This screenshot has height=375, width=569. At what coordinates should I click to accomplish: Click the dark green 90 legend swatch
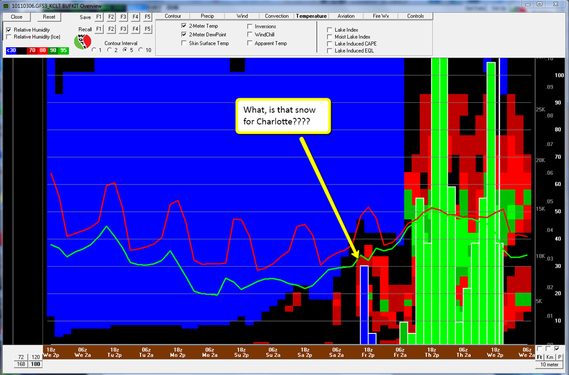click(53, 51)
